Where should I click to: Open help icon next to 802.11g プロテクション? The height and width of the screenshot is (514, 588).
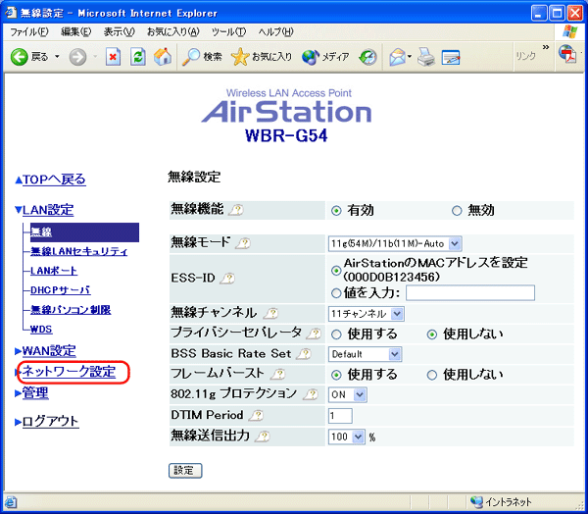[312, 394]
